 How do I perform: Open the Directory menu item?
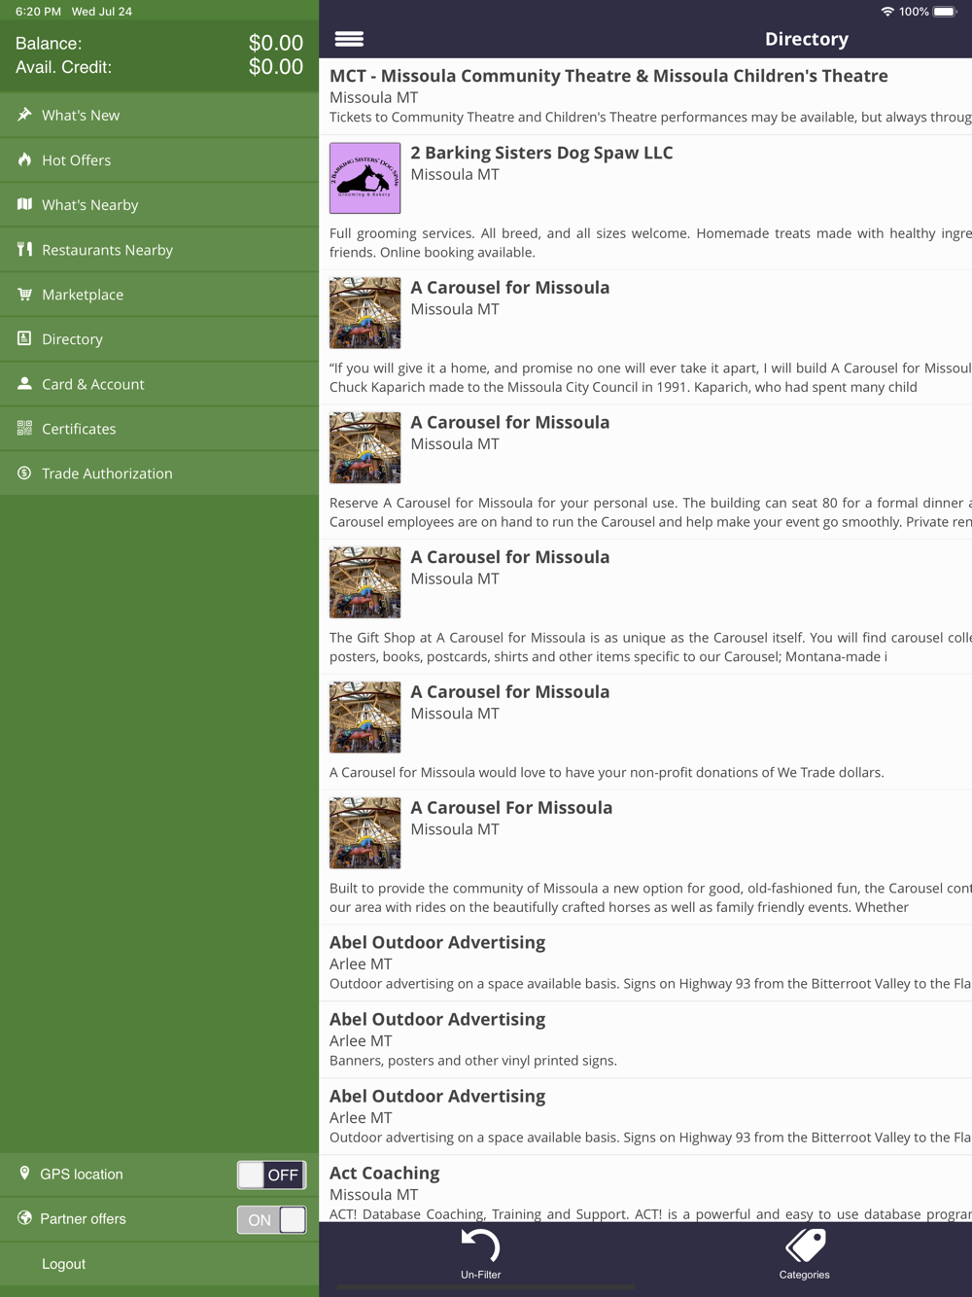pos(159,339)
